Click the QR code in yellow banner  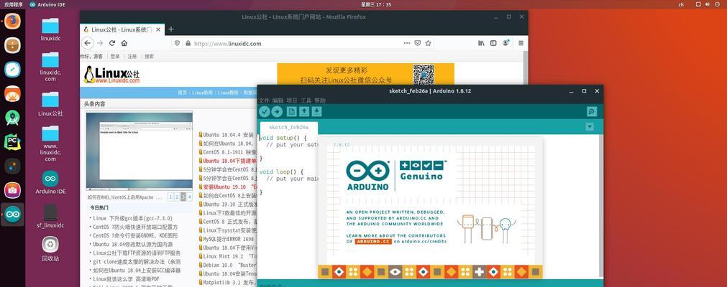tap(424, 74)
